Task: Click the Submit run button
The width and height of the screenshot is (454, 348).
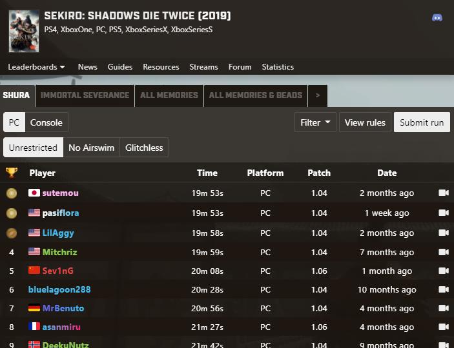Action: pos(422,122)
